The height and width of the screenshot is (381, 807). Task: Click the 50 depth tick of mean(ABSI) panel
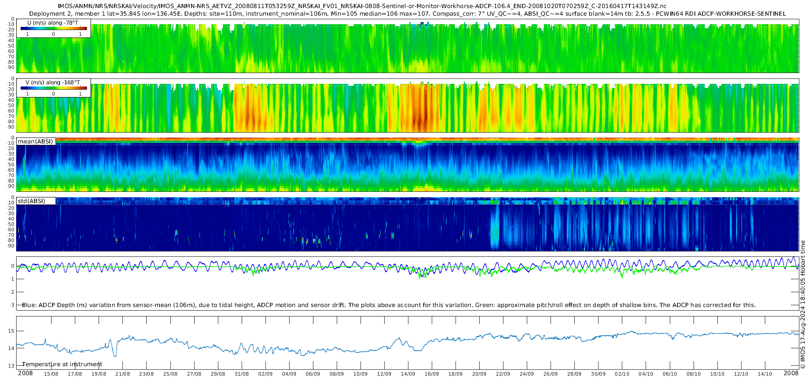point(11,165)
